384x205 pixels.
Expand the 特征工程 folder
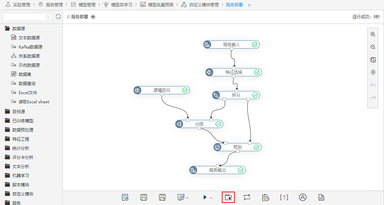(x=17, y=139)
